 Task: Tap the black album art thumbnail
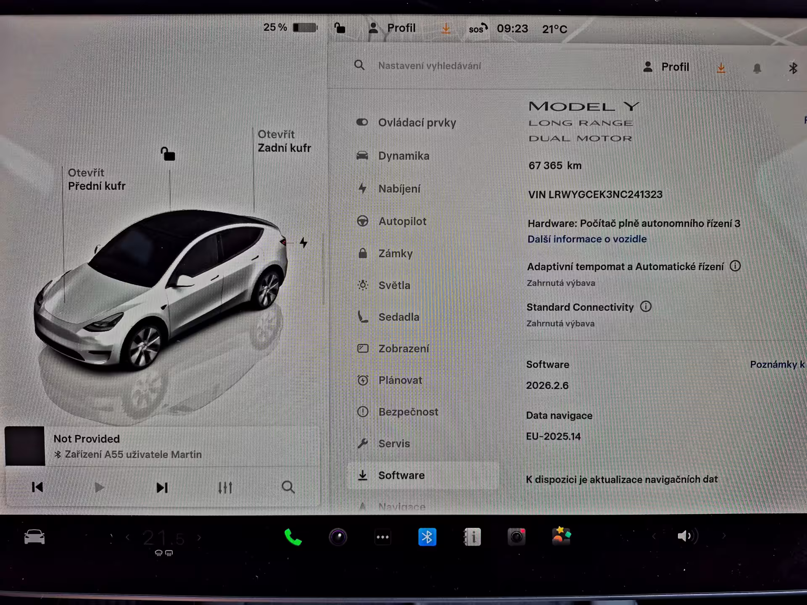(x=25, y=446)
